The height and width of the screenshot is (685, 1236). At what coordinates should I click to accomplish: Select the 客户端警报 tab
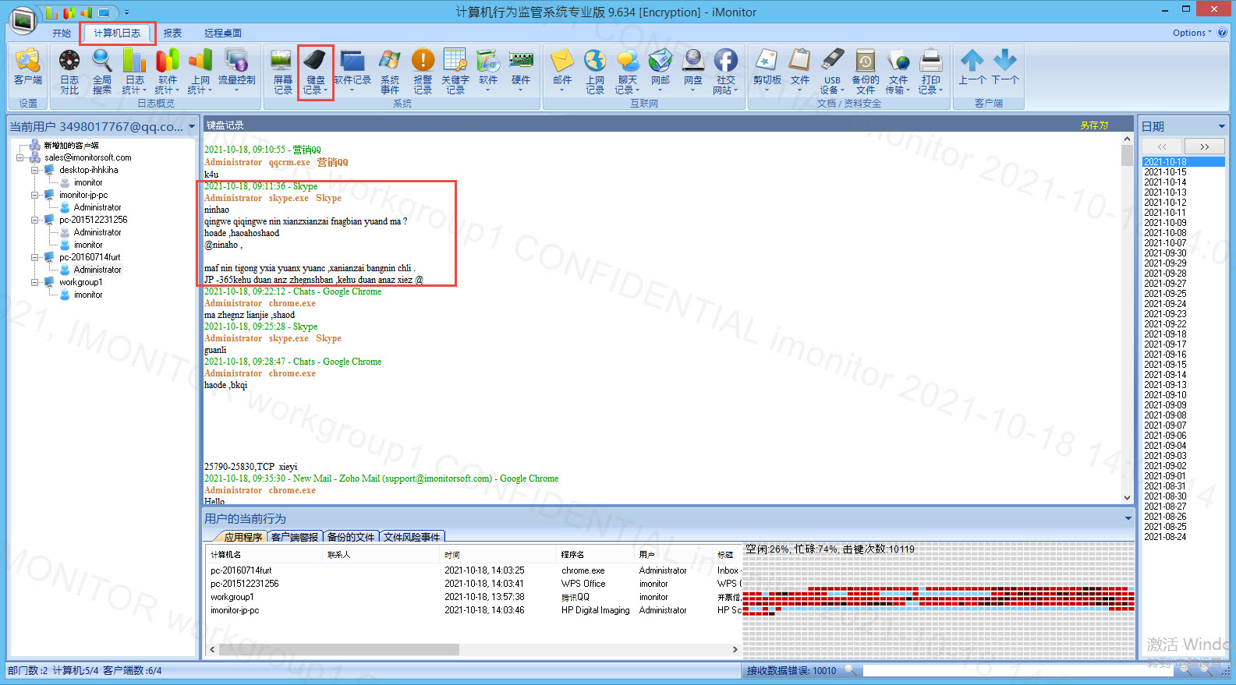(295, 537)
